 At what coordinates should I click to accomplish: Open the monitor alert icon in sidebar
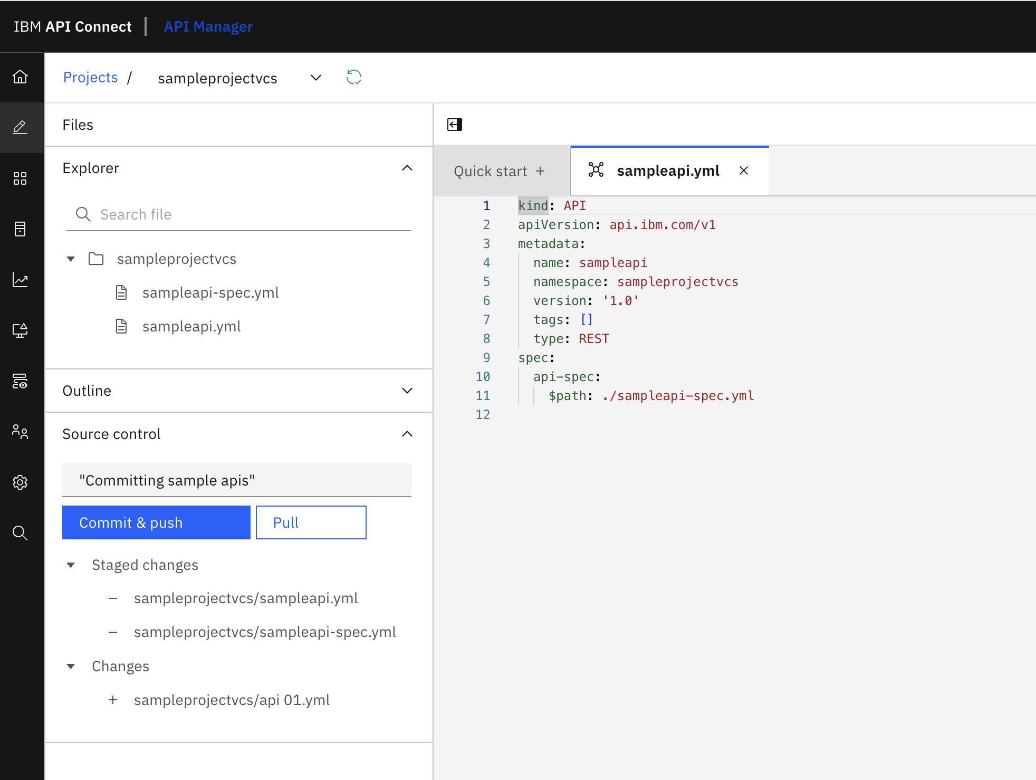(20, 330)
